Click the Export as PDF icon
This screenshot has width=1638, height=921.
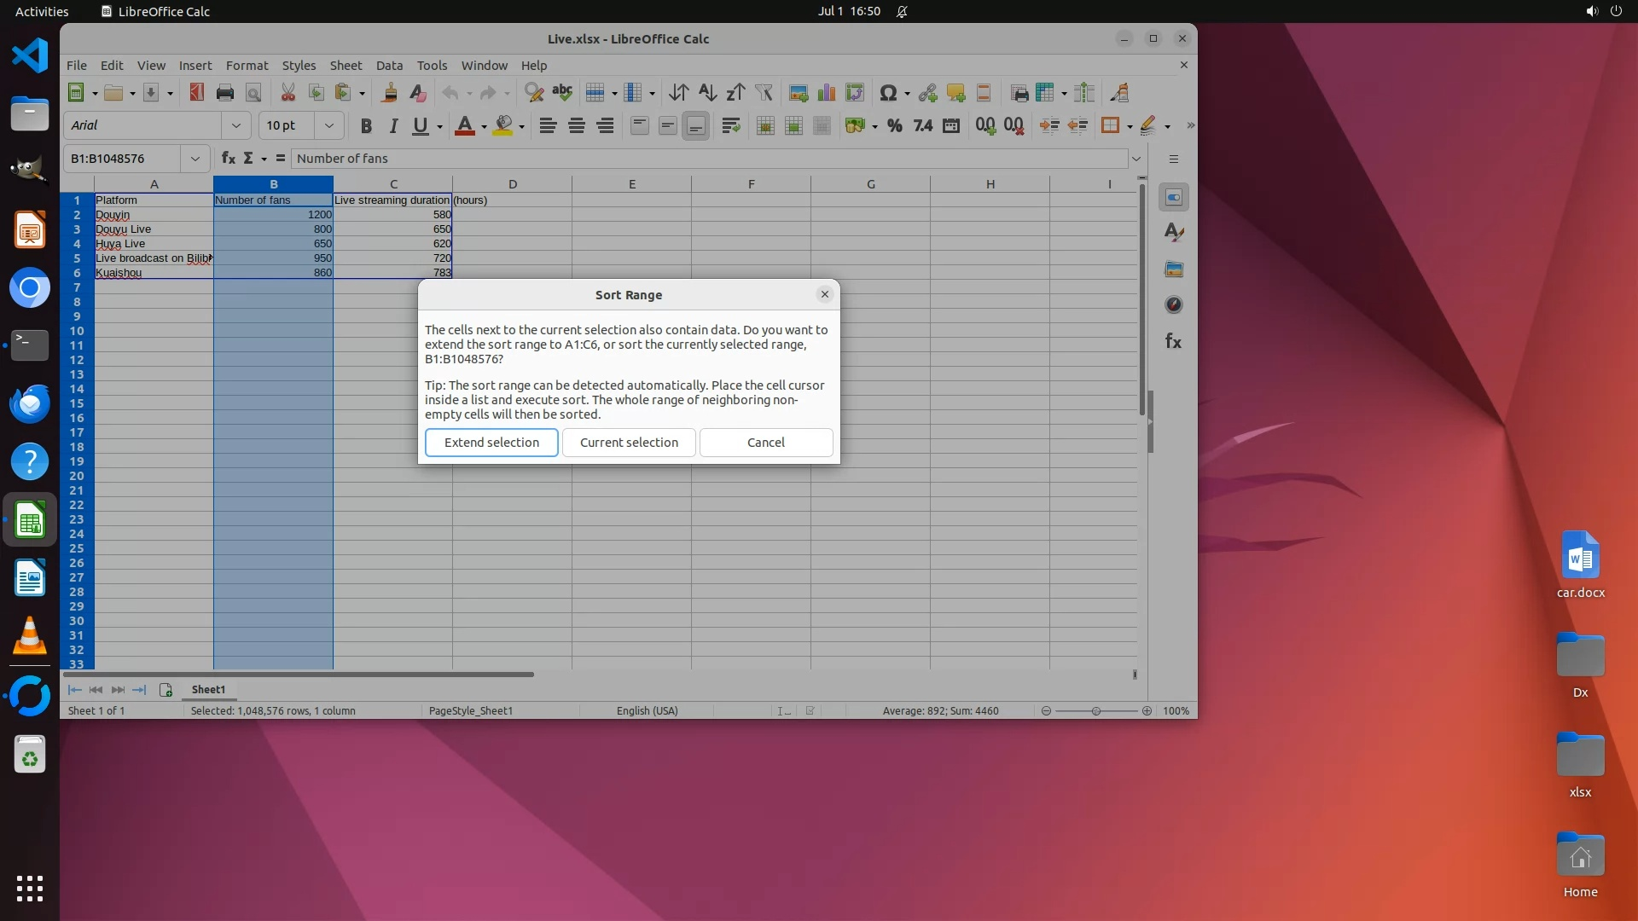click(x=197, y=93)
